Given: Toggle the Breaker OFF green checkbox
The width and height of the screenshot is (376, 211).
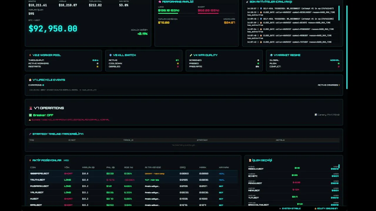Looking at the screenshot, I should coord(30,115).
